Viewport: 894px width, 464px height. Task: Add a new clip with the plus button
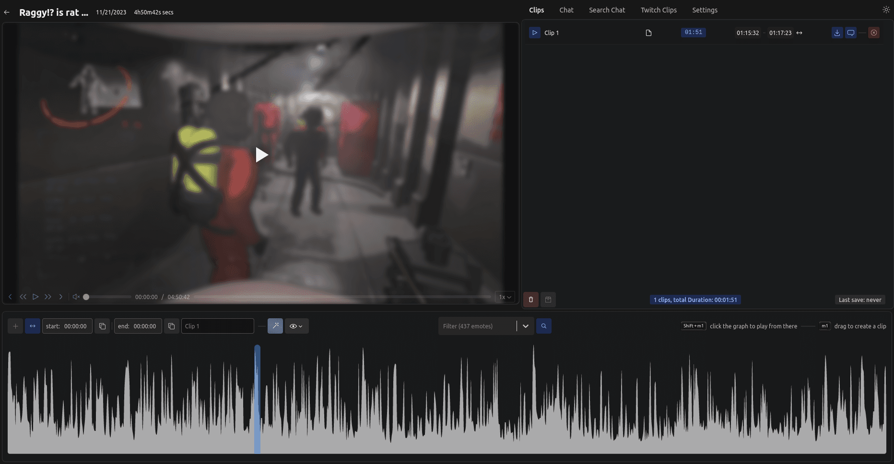tap(15, 326)
